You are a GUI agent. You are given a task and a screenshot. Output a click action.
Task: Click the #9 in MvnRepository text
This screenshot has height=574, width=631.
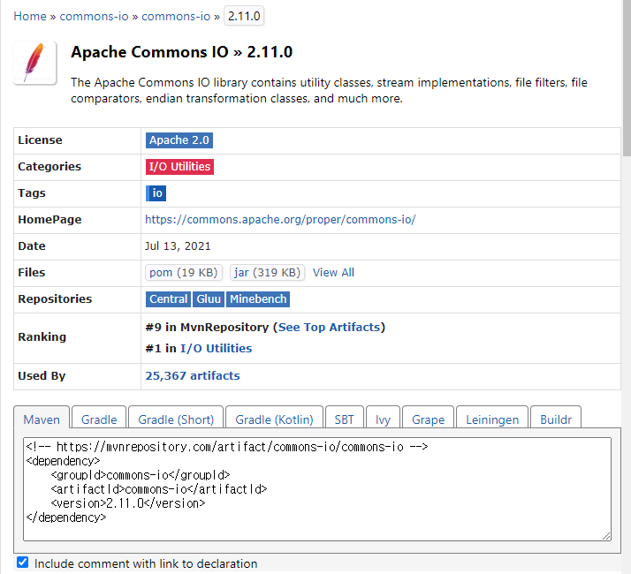click(x=207, y=328)
